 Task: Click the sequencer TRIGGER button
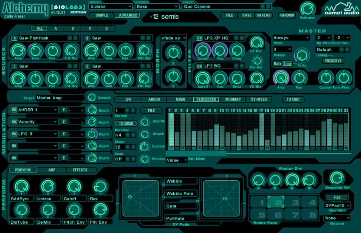126,123
